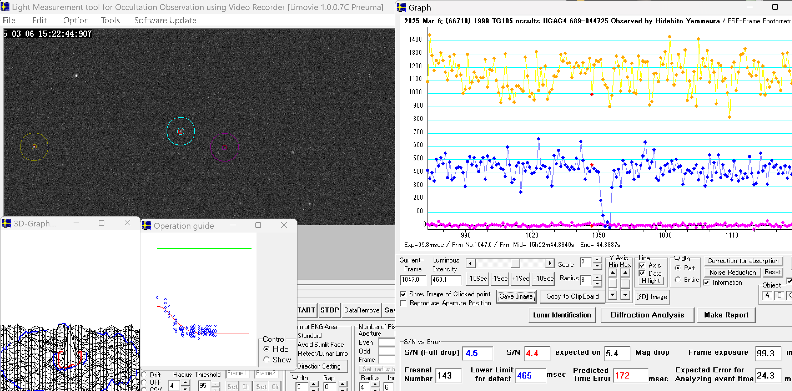Select Object B button
Viewport: 792px width, 391px height.
coord(779,296)
